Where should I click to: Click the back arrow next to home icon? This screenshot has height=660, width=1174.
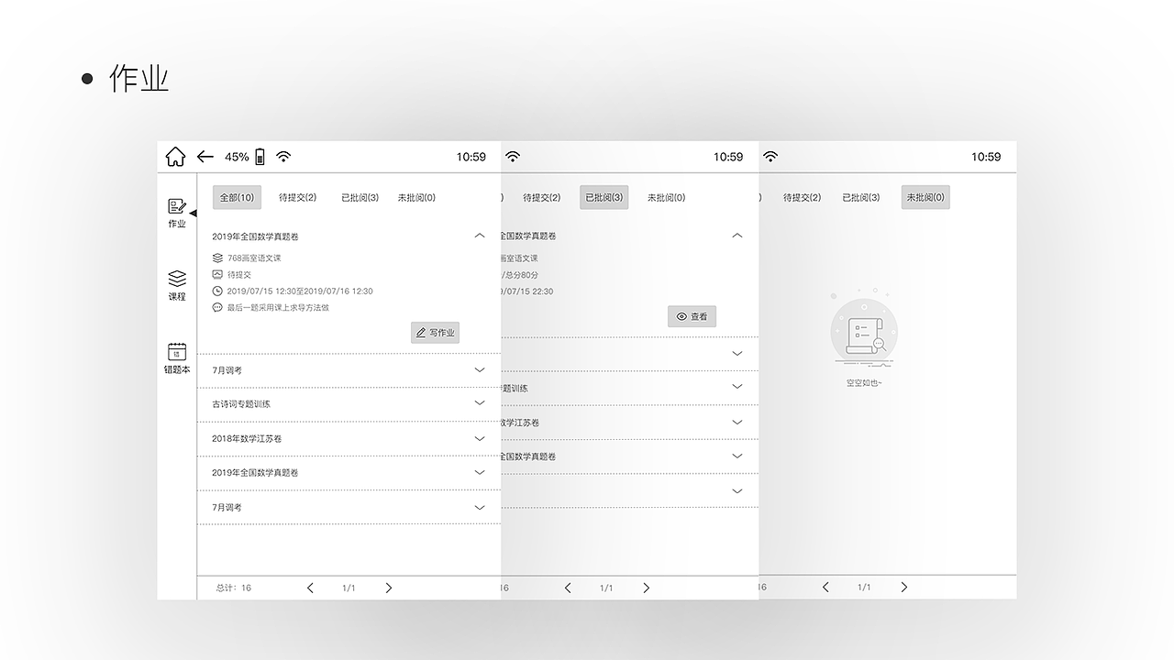tap(205, 156)
